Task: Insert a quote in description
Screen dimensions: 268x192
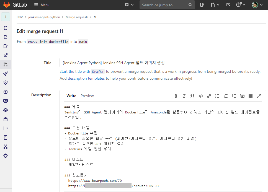Action: [192, 96]
